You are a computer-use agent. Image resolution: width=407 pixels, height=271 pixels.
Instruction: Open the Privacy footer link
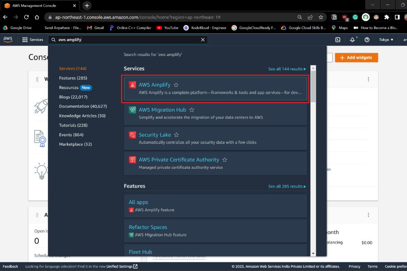click(354, 266)
